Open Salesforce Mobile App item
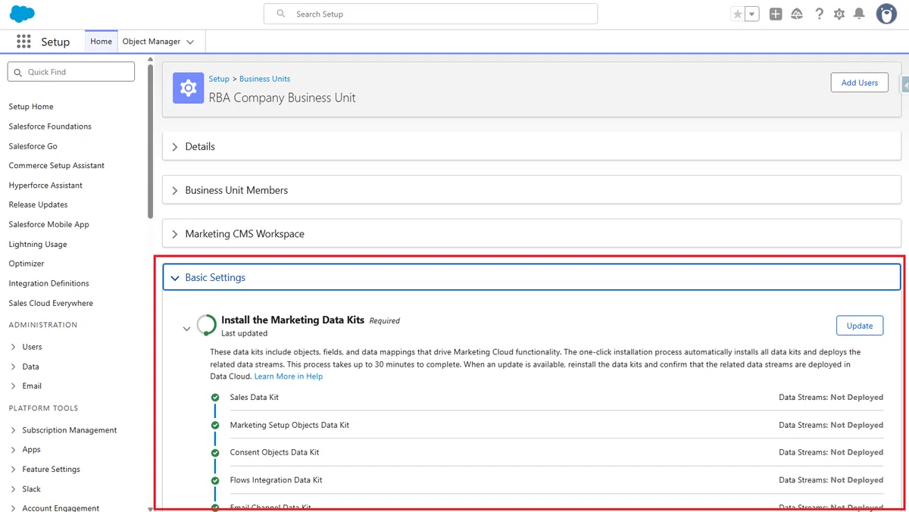Screen dimensions: 909x512 [x=49, y=225]
